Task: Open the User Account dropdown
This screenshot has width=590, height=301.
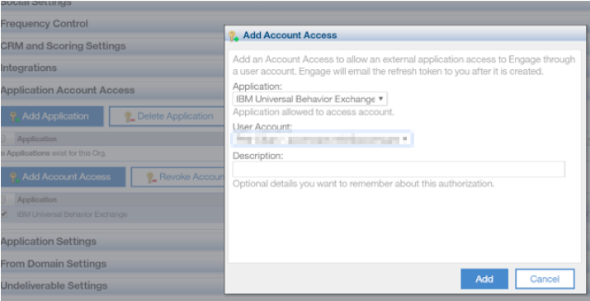Action: (x=323, y=139)
